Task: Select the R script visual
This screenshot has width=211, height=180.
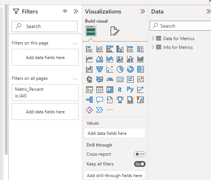Action: click(x=120, y=90)
